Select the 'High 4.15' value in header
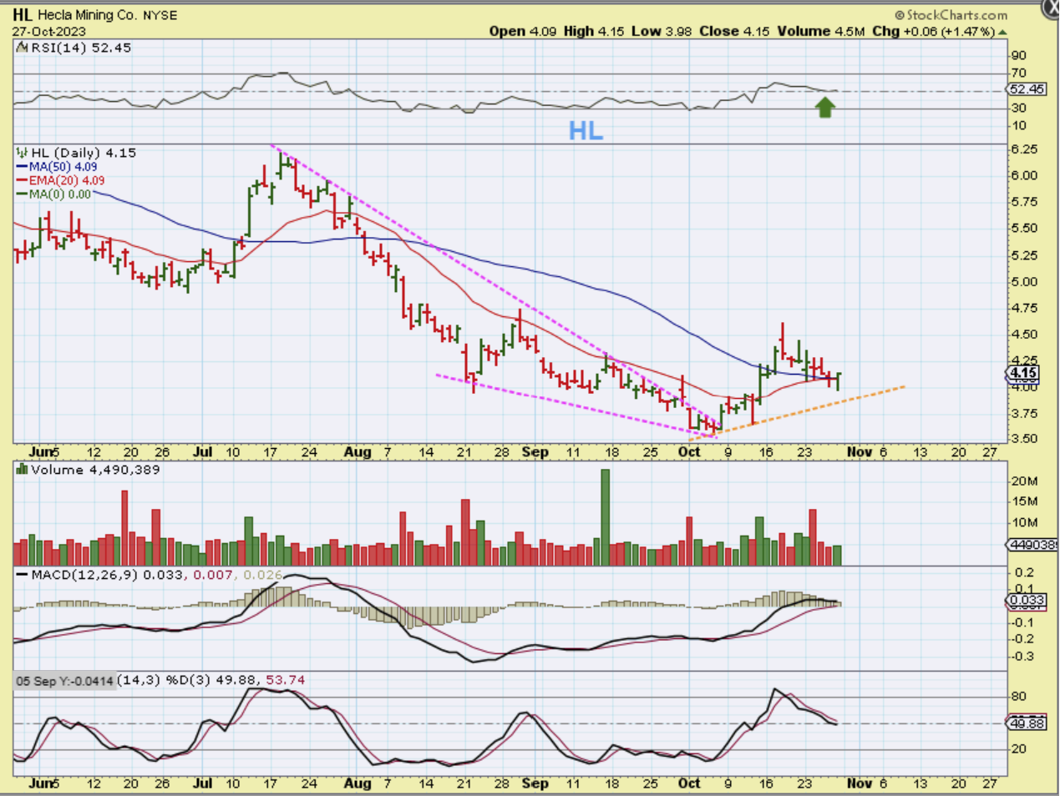 [x=594, y=31]
